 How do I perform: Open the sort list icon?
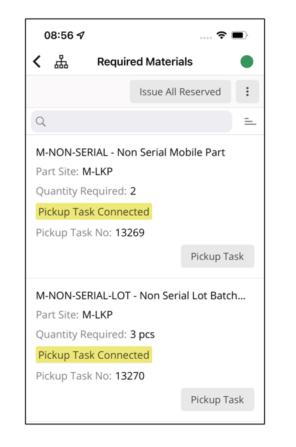point(250,122)
